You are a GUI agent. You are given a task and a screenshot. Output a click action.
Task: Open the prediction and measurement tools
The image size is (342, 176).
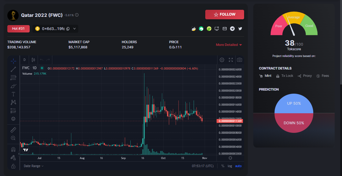click(x=13, y=110)
